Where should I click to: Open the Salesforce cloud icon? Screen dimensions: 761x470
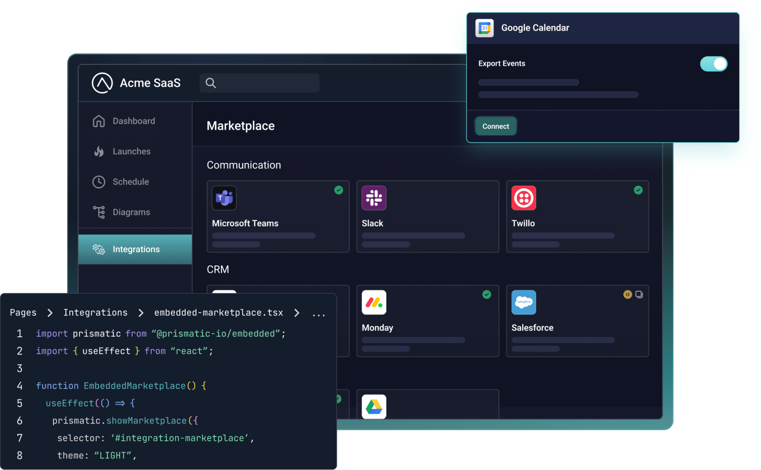(x=524, y=303)
